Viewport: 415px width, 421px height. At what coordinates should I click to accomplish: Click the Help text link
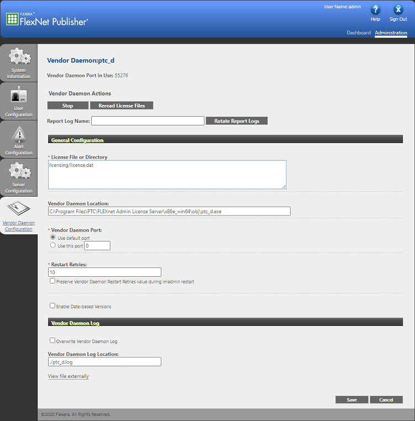tap(375, 19)
